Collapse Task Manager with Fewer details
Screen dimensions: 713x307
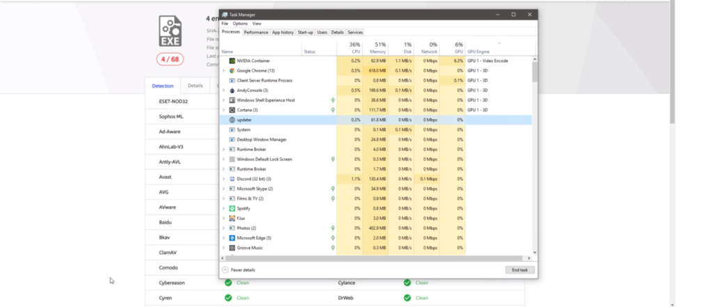pos(239,269)
